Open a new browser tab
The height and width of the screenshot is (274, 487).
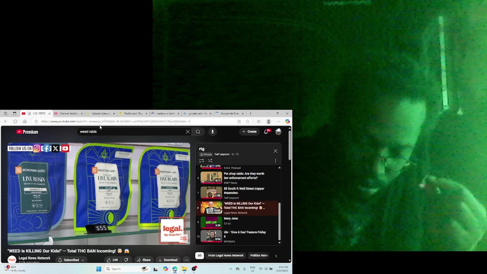(250, 113)
